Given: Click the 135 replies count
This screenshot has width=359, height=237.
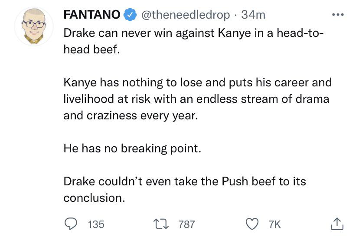Looking at the screenshot, I should pyautogui.click(x=96, y=224).
